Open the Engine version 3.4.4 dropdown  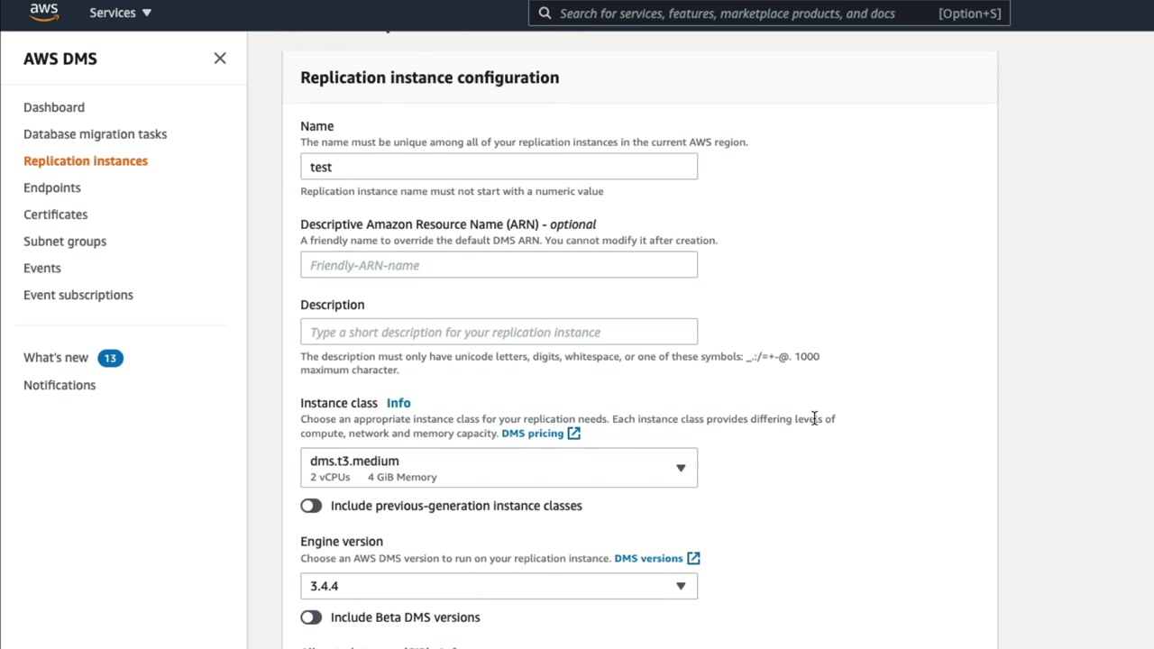pos(499,586)
